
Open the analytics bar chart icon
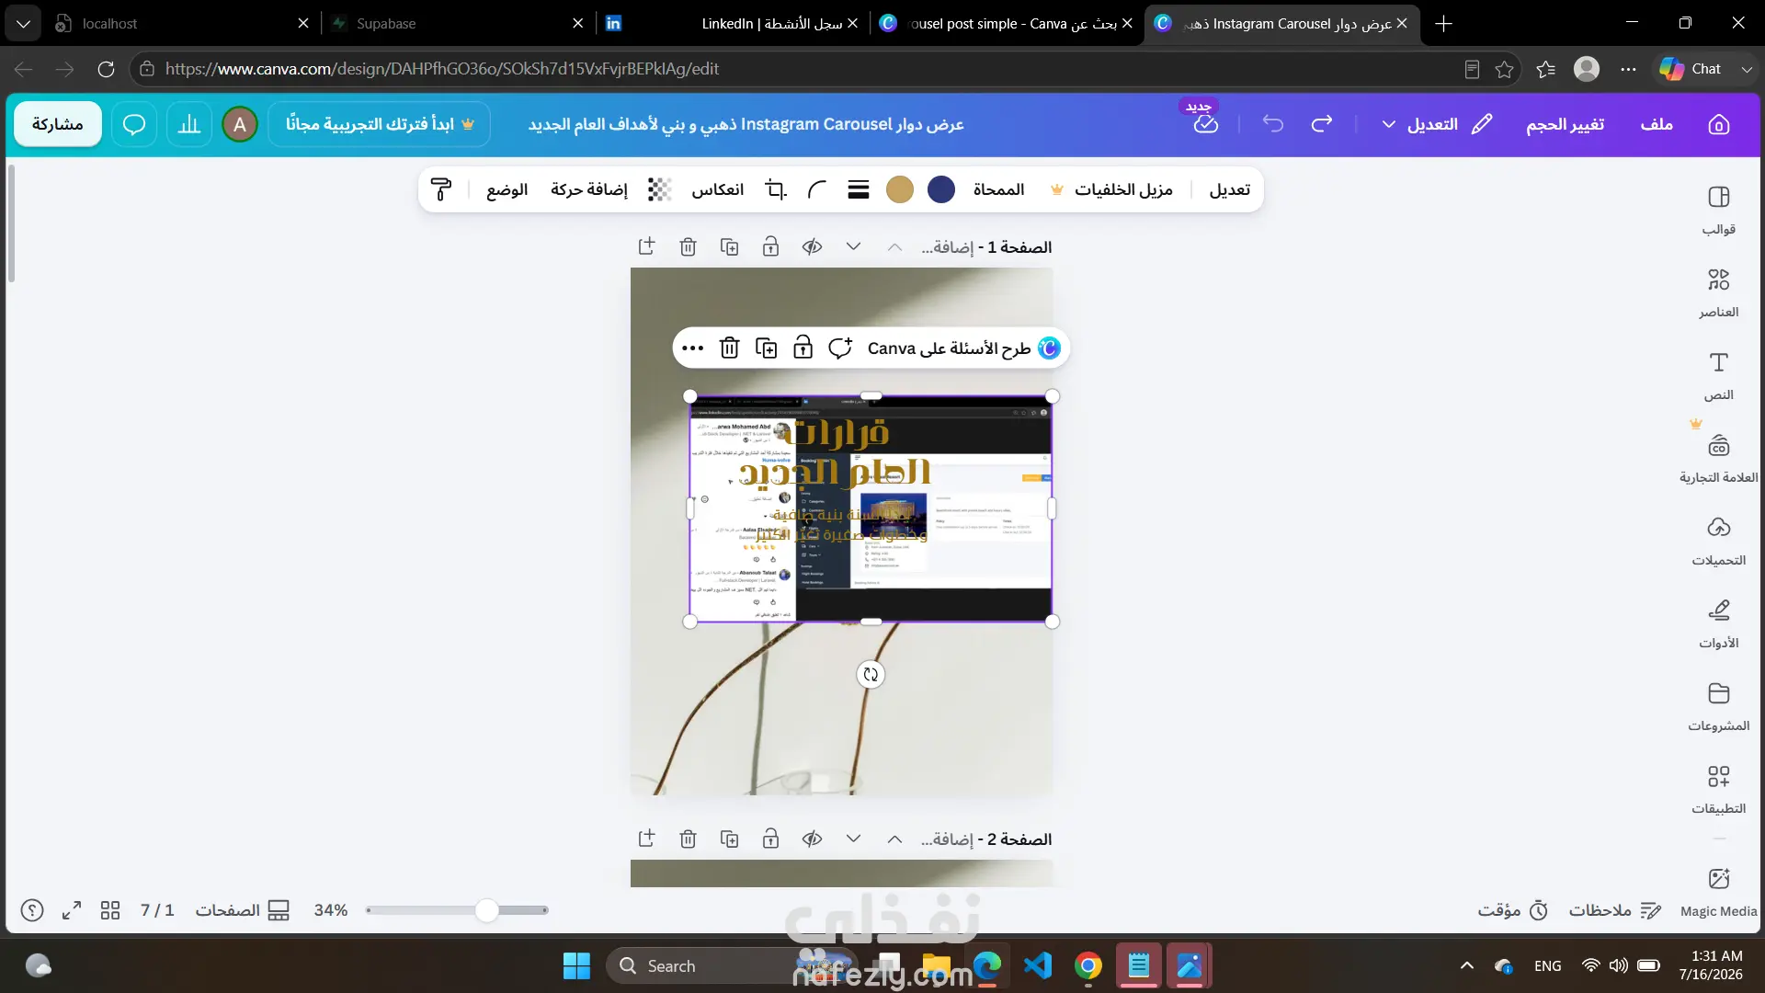tap(189, 124)
